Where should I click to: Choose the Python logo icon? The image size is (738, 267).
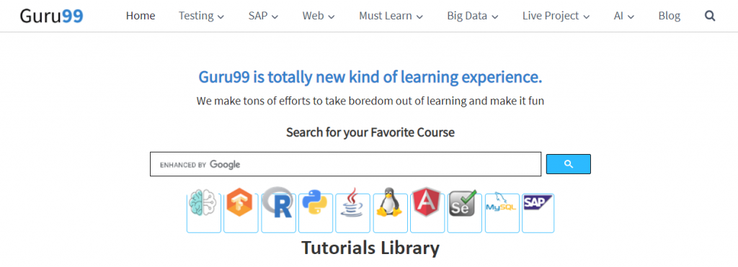click(316, 213)
